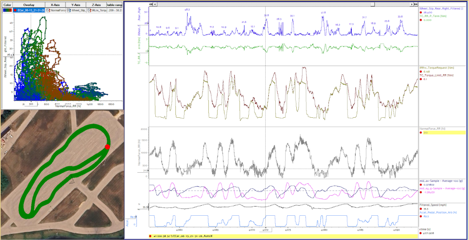Select the Overlay column header
469x240 pixels.
point(29,5)
